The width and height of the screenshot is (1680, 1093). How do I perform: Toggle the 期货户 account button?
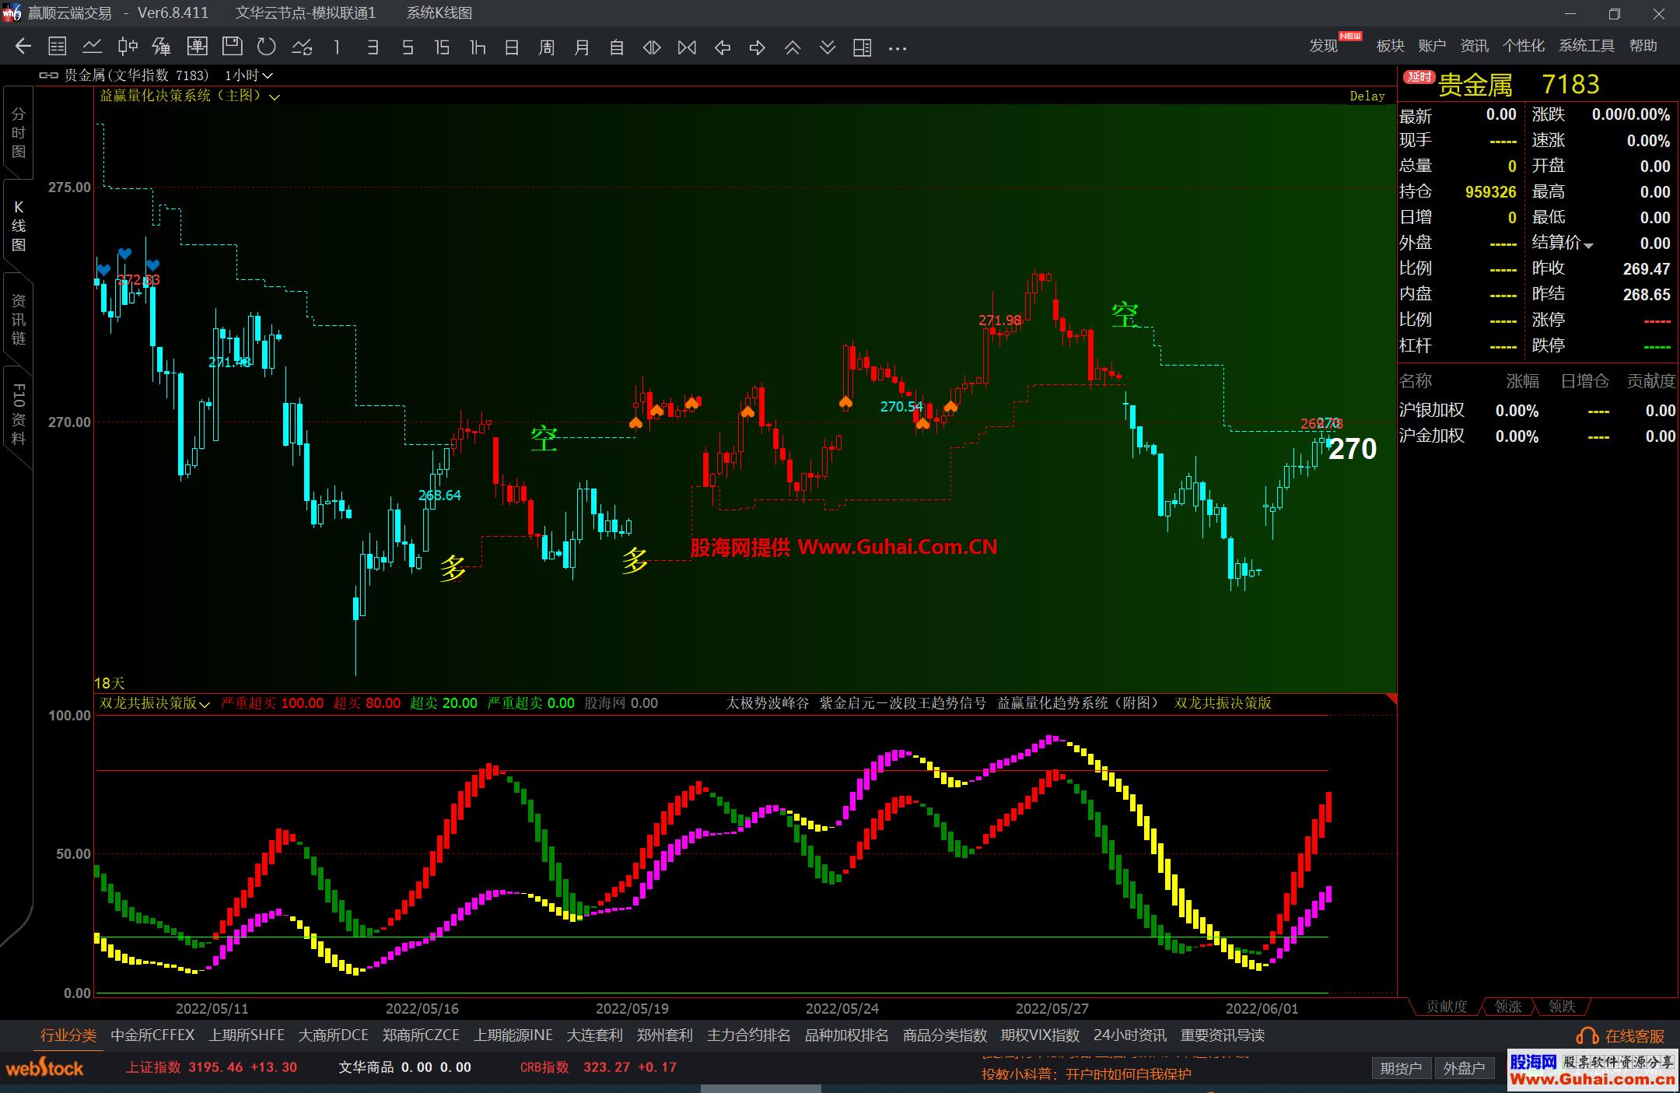pyautogui.click(x=1401, y=1068)
